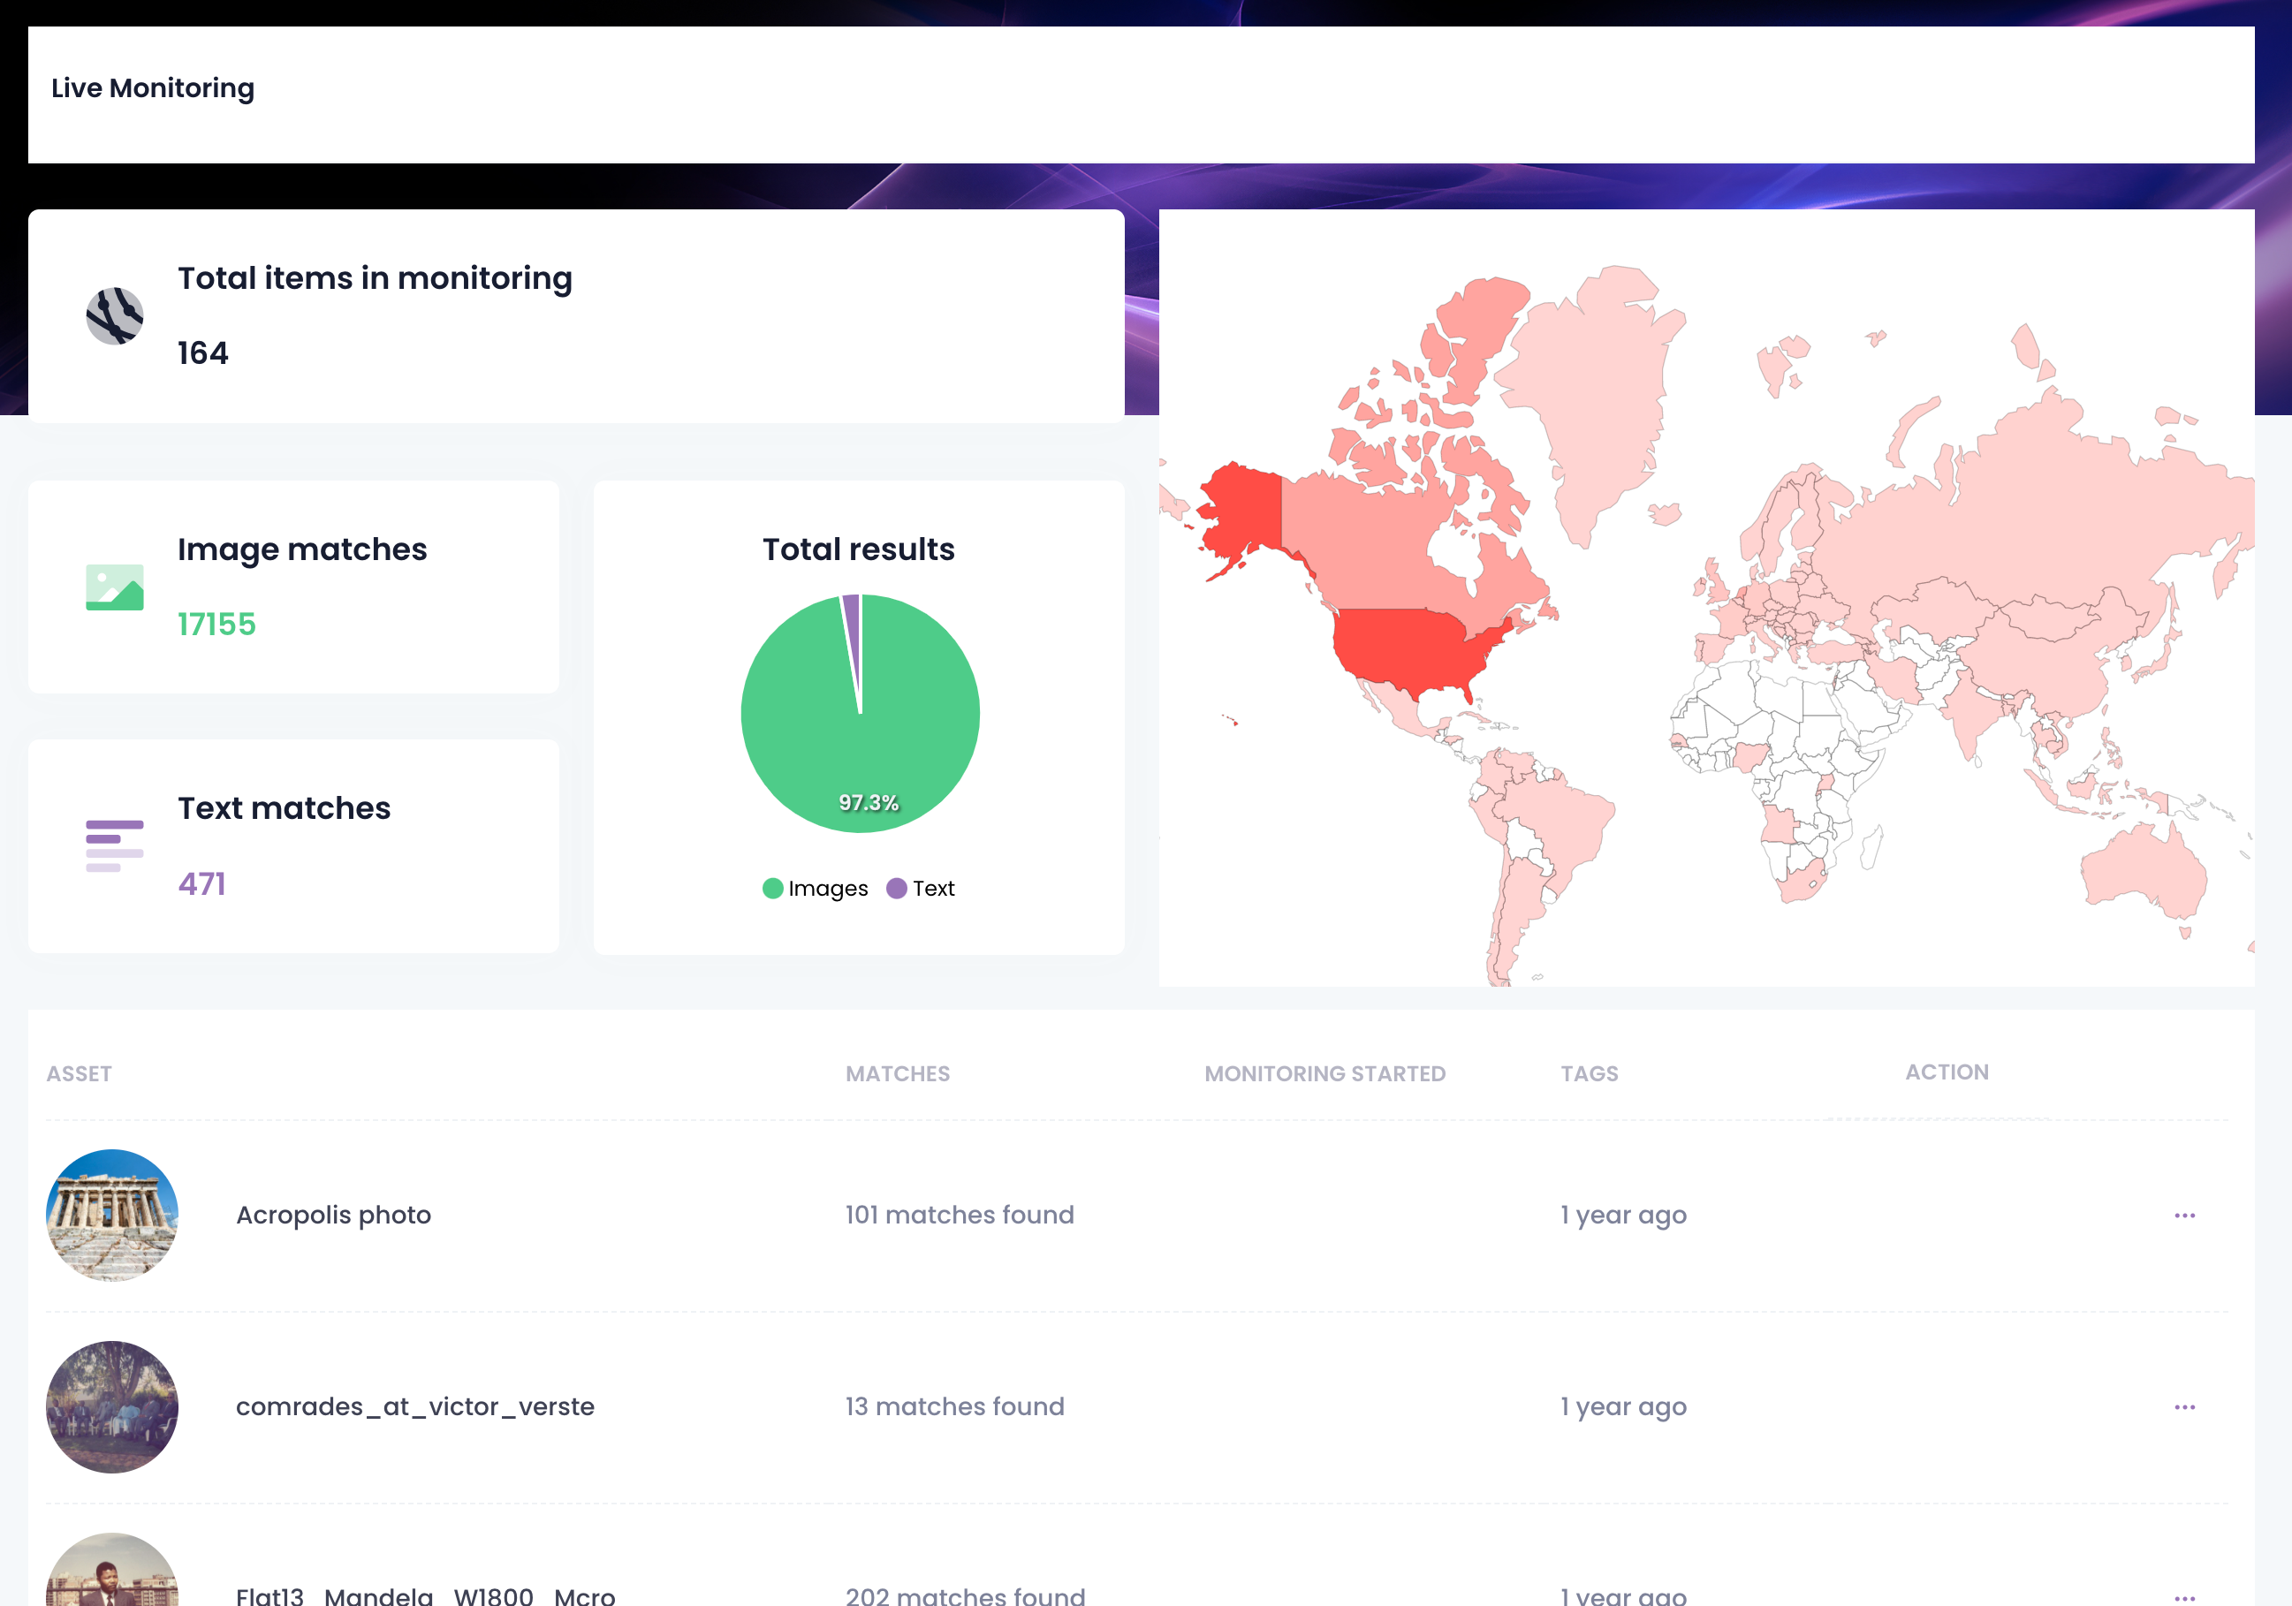This screenshot has height=1606, width=2292.
Task: Toggle Text series in pie legend
Action: click(921, 889)
